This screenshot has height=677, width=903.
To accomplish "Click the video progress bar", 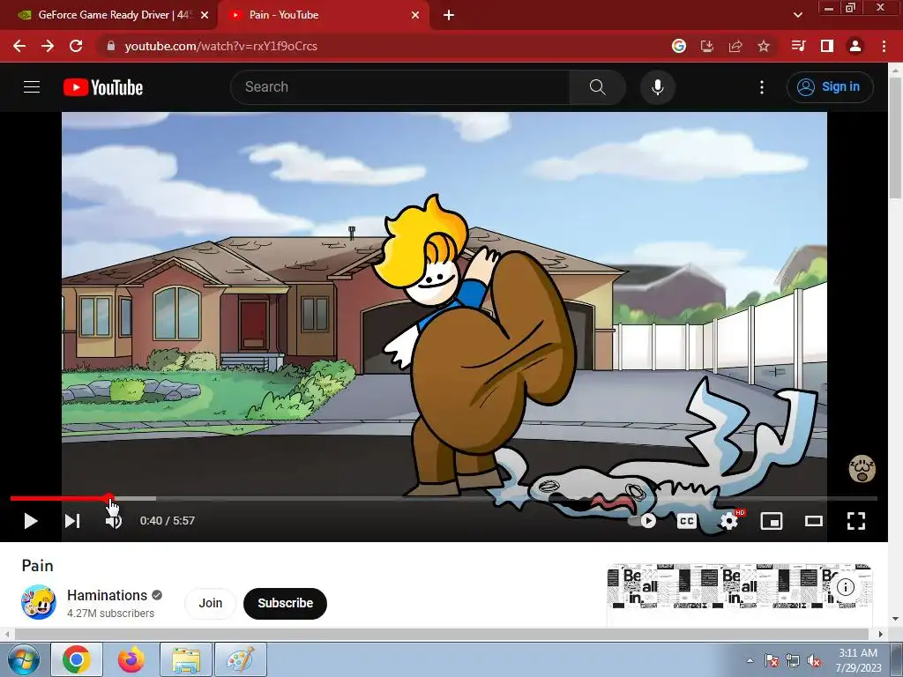I will [x=444, y=499].
